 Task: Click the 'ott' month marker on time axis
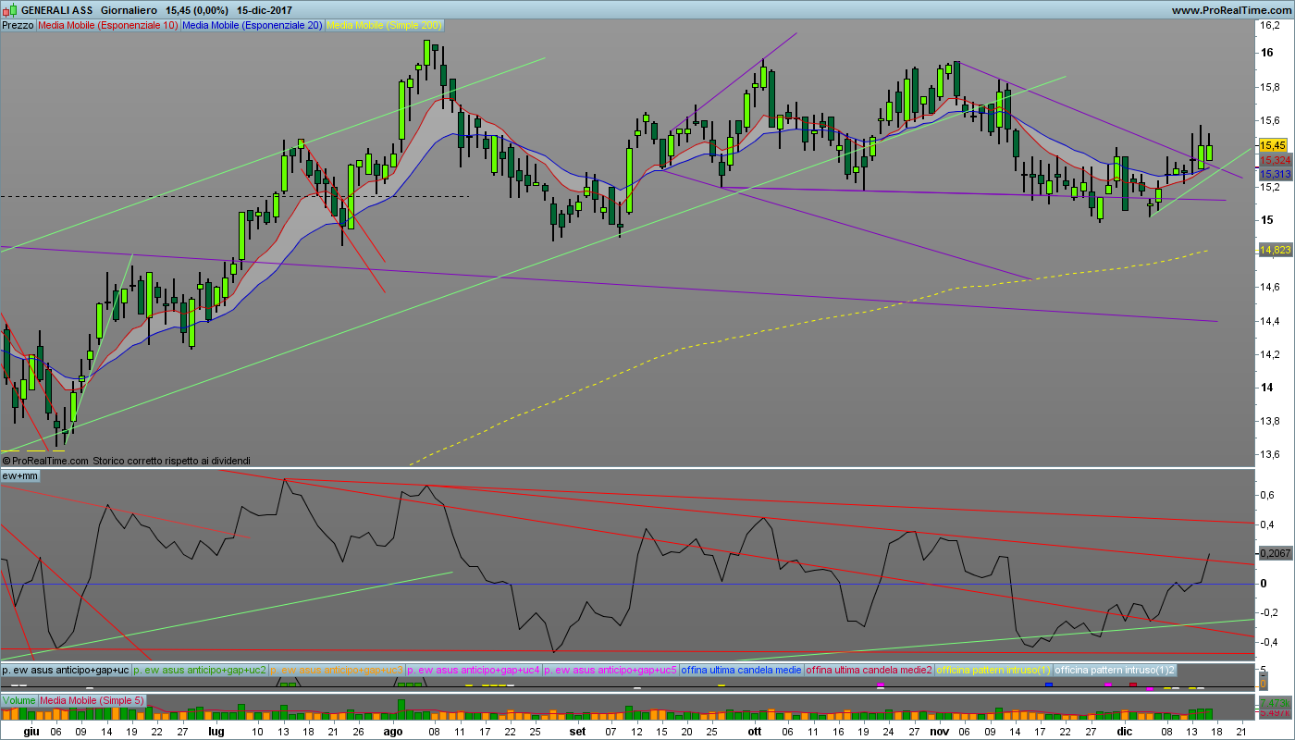pyautogui.click(x=754, y=731)
